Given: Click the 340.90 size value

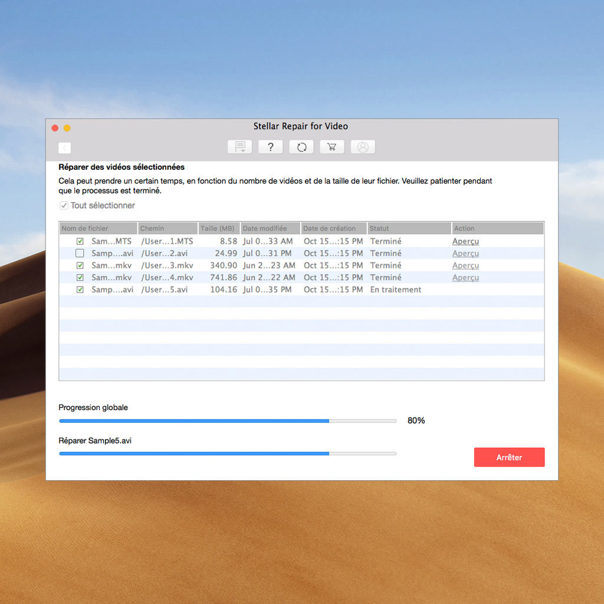Looking at the screenshot, I should click(x=224, y=265).
